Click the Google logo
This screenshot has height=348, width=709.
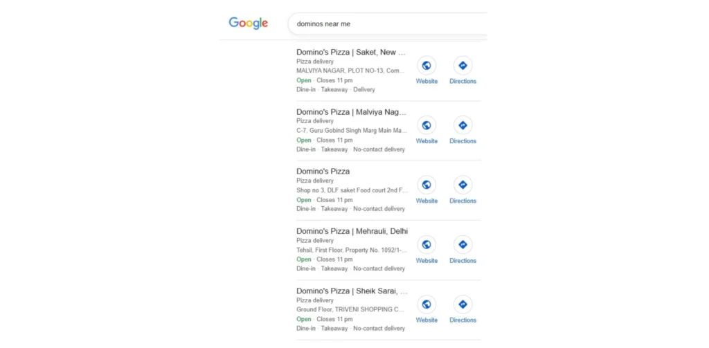point(248,23)
